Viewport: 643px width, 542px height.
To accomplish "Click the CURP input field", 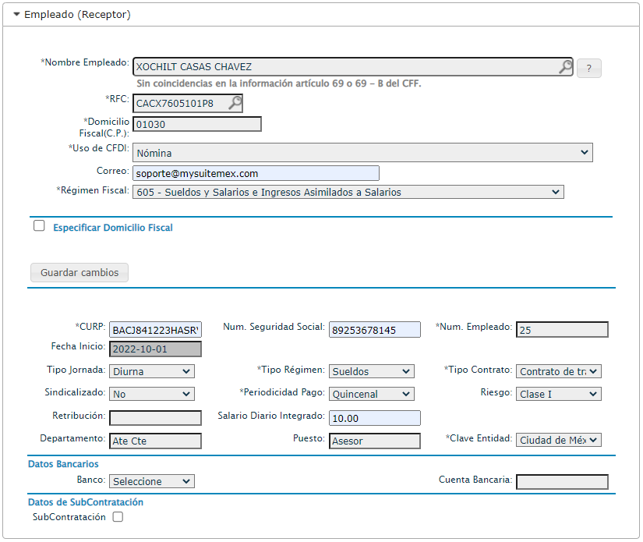I will pos(155,330).
